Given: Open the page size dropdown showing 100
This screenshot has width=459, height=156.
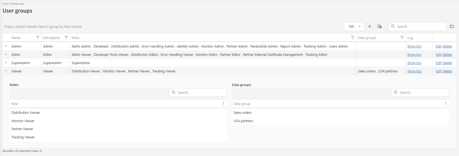Looking at the screenshot, I should coord(354,26).
